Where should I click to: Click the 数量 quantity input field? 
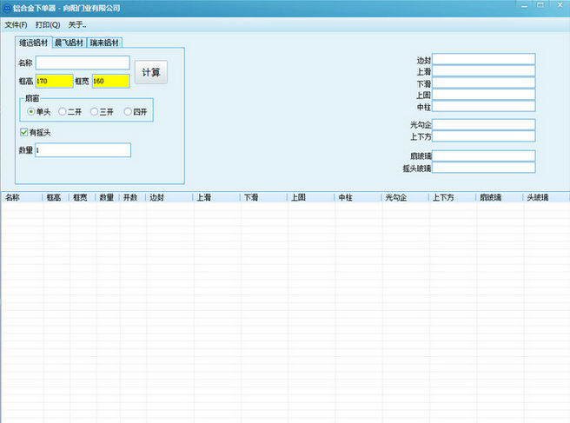83,150
